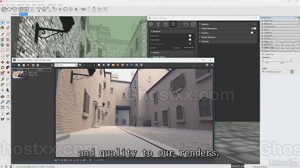Select the Paint Bucket tool

2,28
